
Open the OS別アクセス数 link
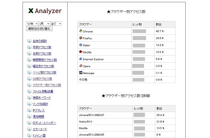[42, 79]
